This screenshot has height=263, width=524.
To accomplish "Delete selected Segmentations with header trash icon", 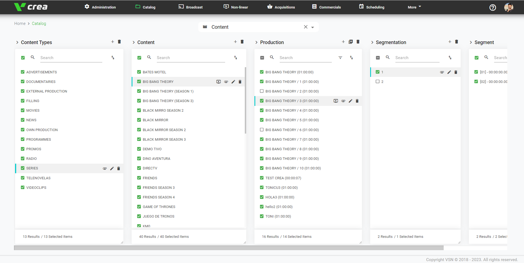I will tap(457, 42).
